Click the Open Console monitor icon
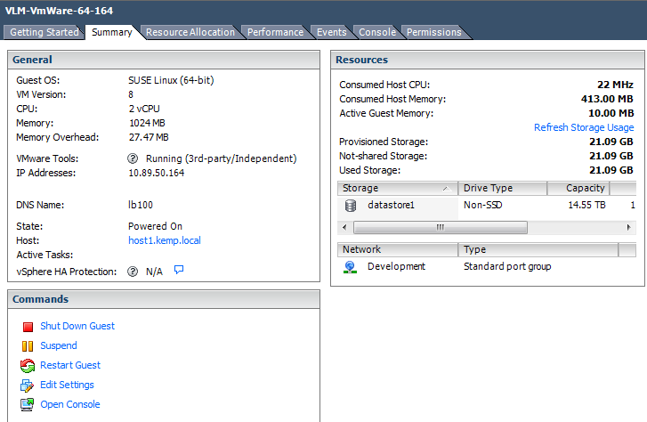 pos(28,404)
